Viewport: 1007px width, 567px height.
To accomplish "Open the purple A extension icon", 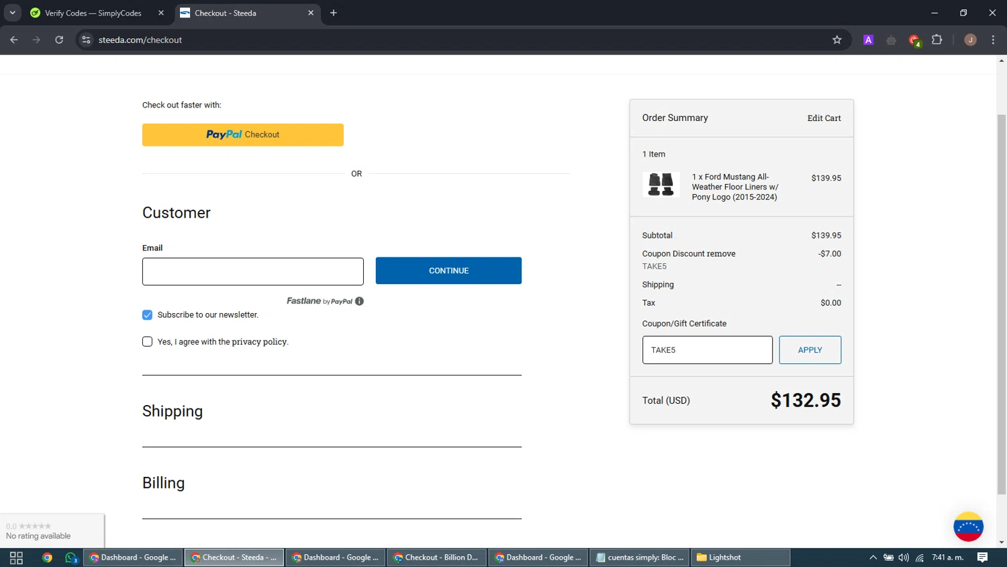I will click(x=868, y=40).
